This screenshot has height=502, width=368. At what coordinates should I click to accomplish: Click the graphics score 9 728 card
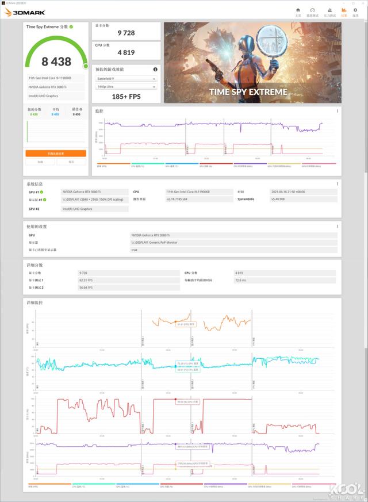point(126,31)
